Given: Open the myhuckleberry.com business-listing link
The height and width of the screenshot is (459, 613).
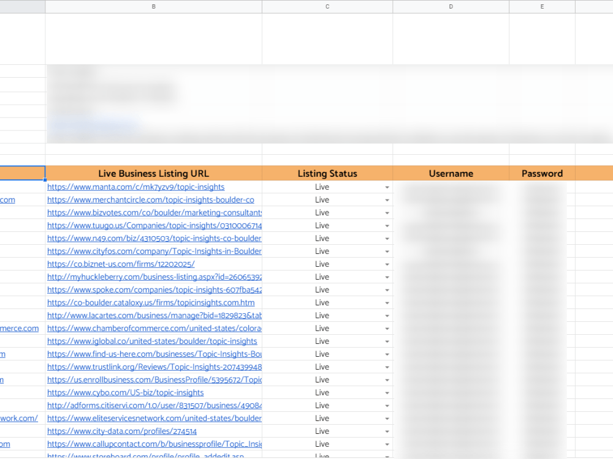Looking at the screenshot, I should click(154, 277).
